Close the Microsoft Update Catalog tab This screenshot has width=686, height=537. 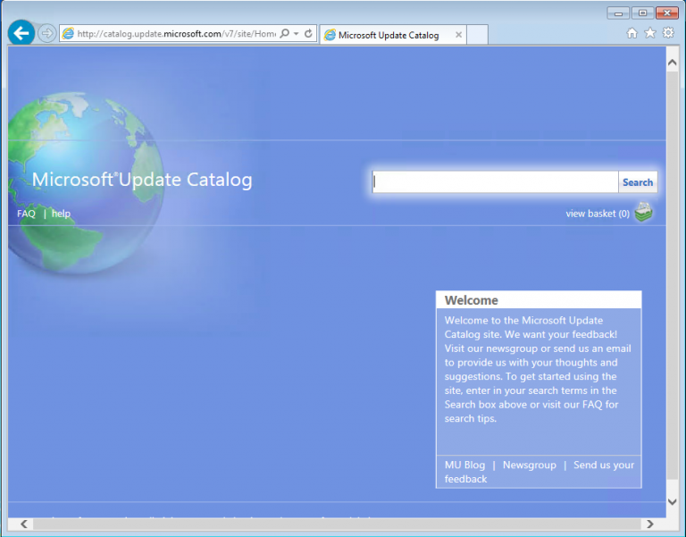459,35
